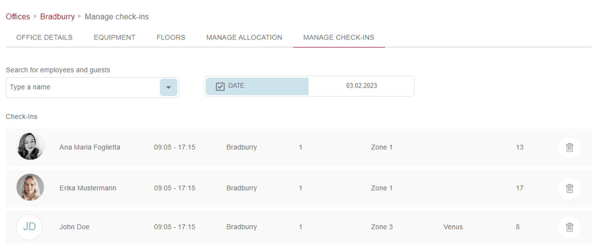This screenshot has height=251, width=596.
Task: Focus the 'Type a name' search field
Action: pos(83,88)
